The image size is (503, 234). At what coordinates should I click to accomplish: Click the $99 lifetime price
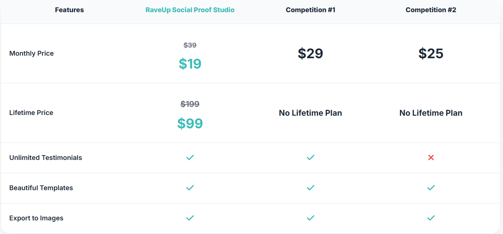(190, 123)
